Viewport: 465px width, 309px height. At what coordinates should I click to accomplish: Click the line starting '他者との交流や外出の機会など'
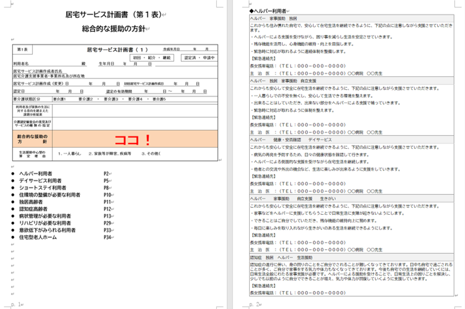(x=326, y=169)
